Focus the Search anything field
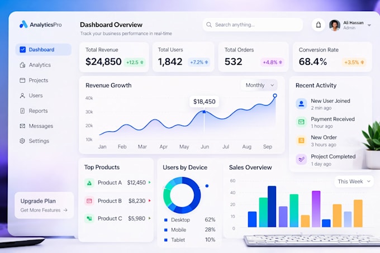The width and height of the screenshot is (380, 253). point(253,25)
